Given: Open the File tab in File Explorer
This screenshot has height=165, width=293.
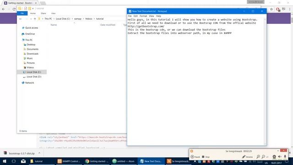Looking at the screenshot, I should (x=22, y=13).
